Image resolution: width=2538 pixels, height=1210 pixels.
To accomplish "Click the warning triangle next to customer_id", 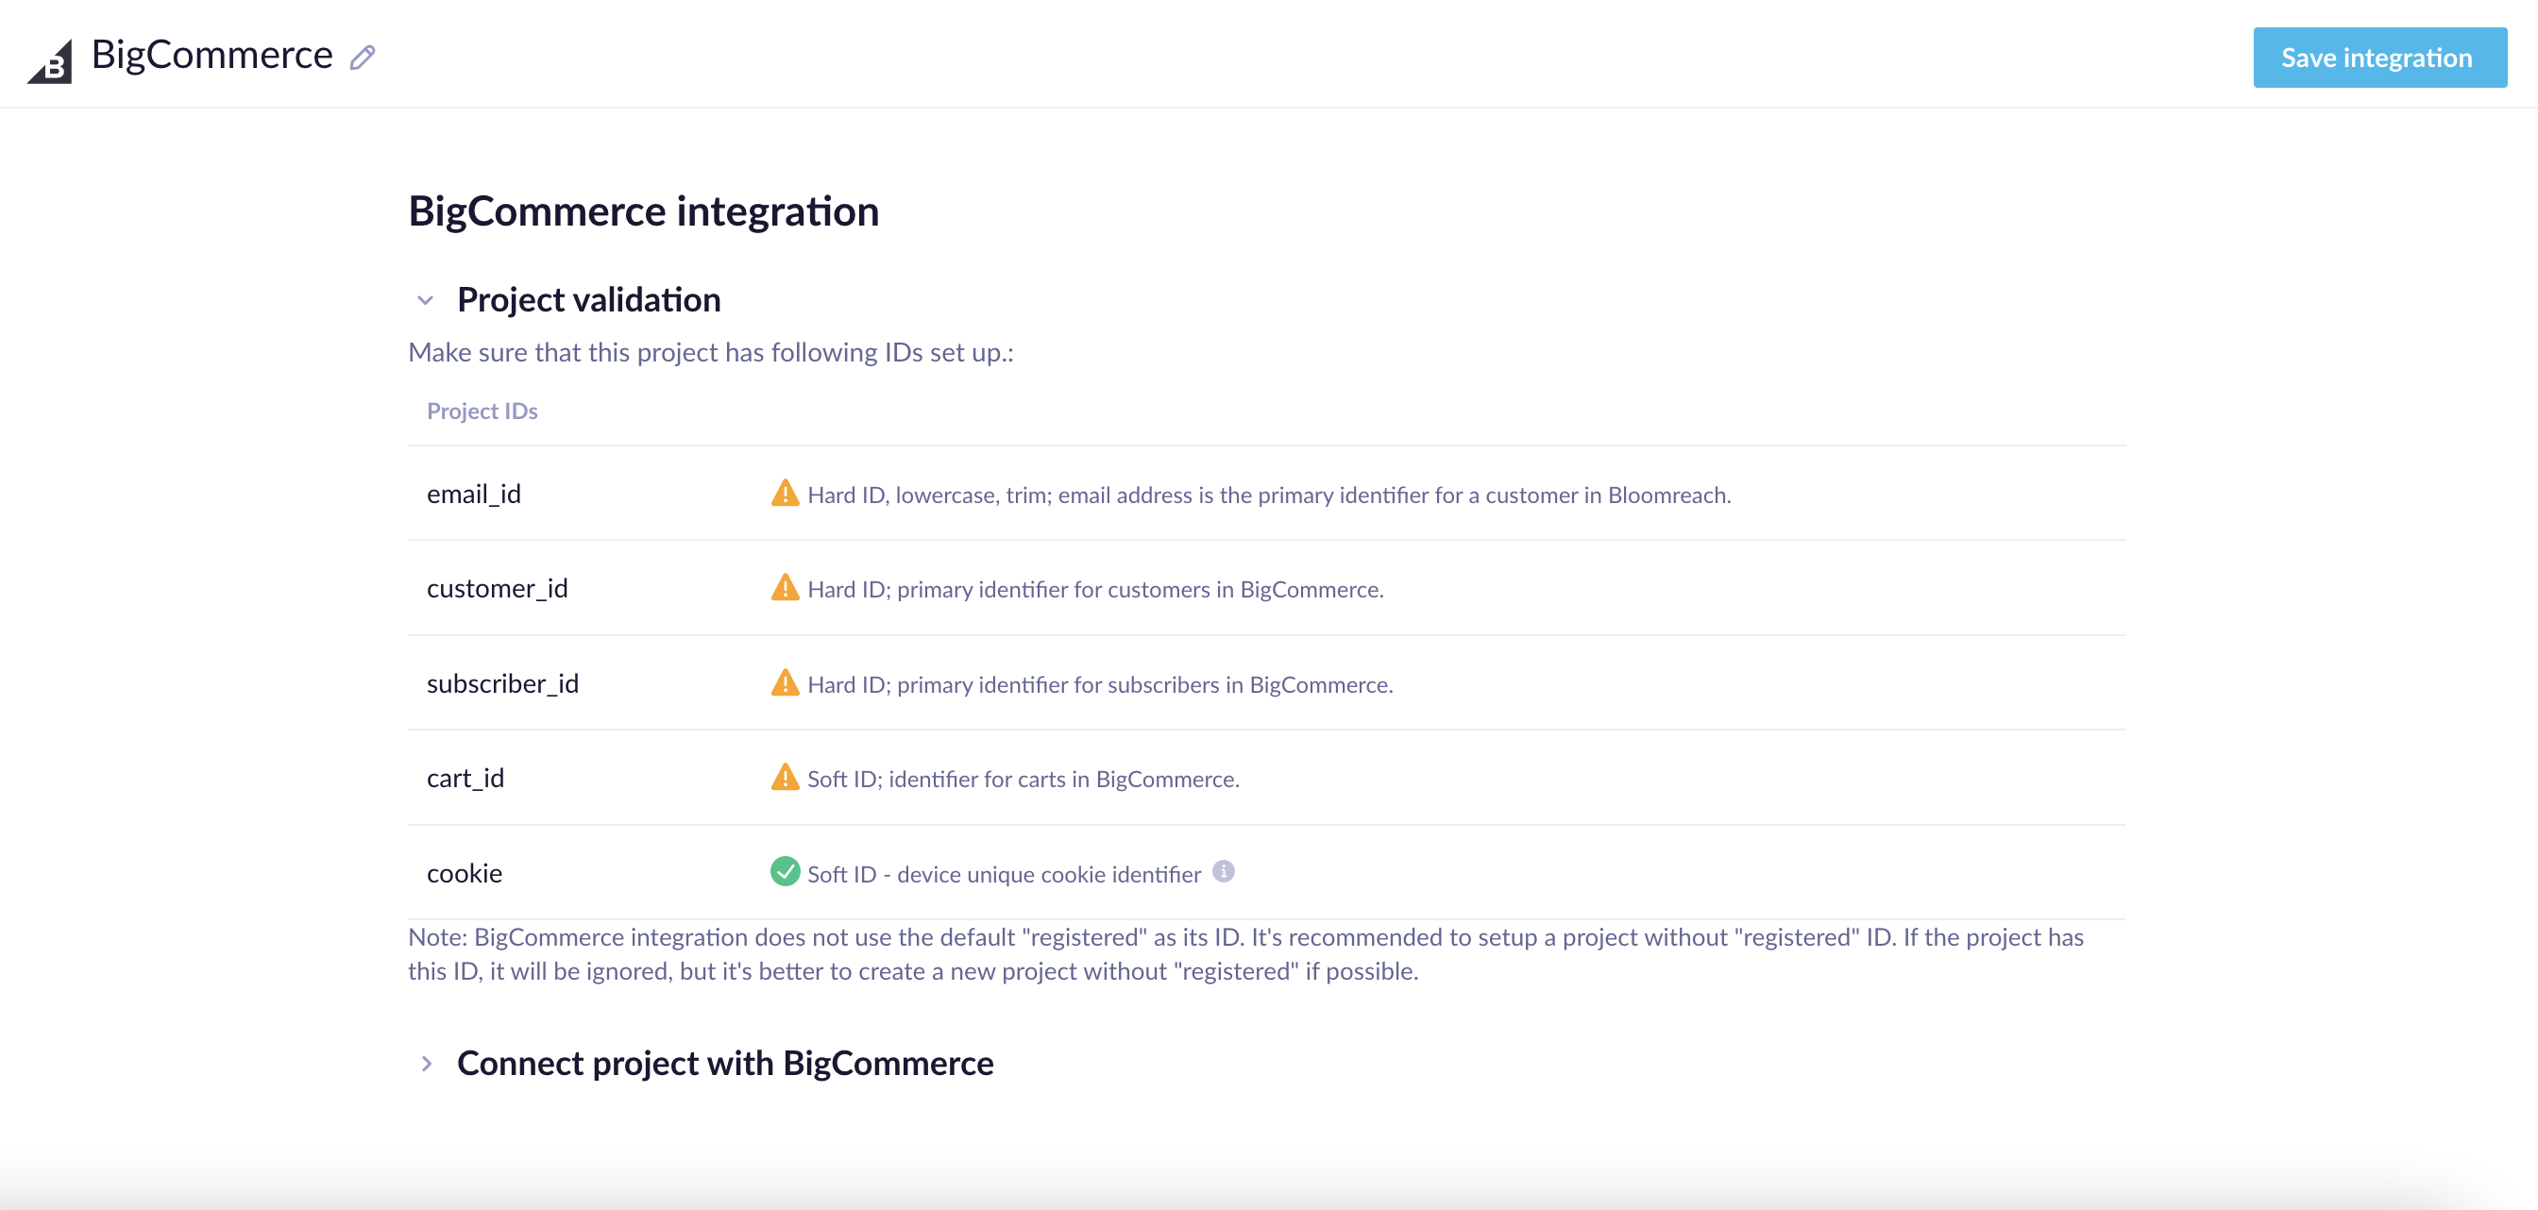I will coord(785,588).
